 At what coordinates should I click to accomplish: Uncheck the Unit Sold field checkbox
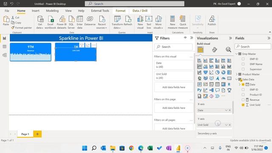pos(243,105)
